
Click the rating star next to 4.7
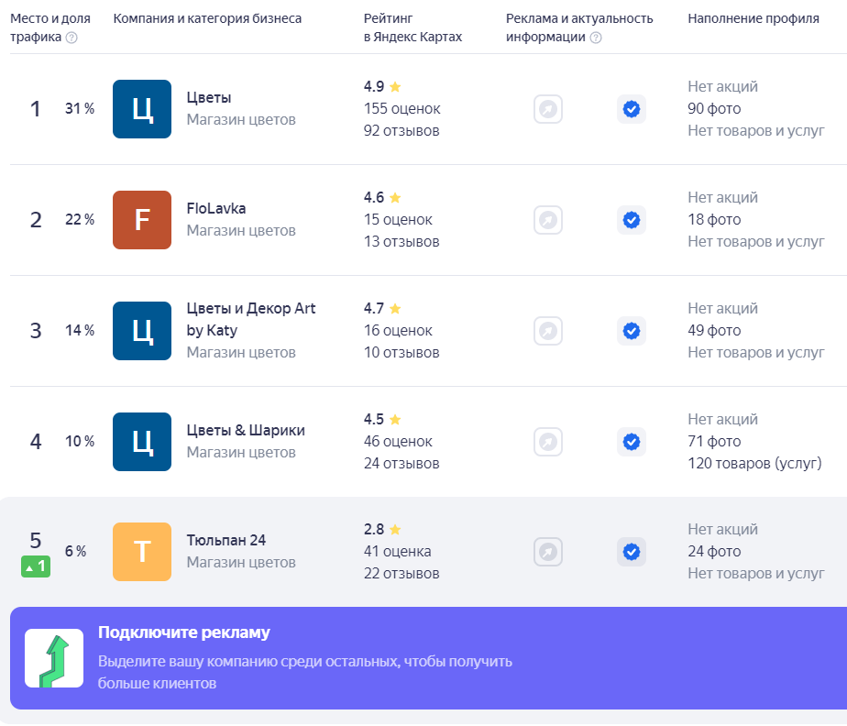(x=395, y=308)
